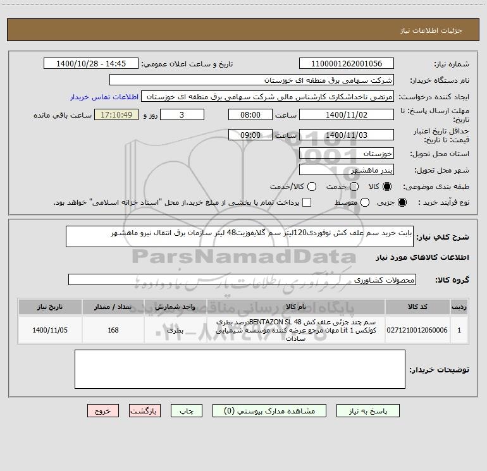Click the اطلاعات کالاهای مورد نیاز heading

tap(422, 257)
